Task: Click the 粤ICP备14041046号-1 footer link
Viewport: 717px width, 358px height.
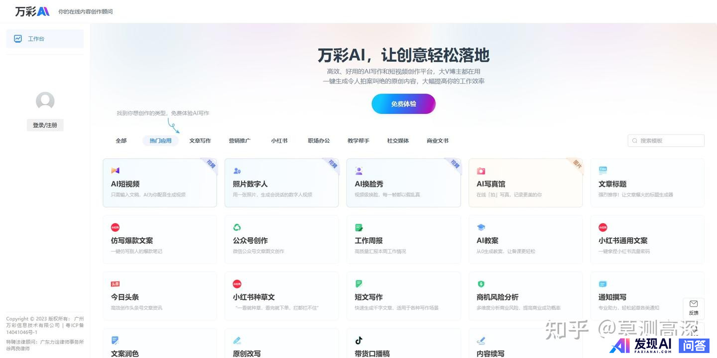Action: 45,329
